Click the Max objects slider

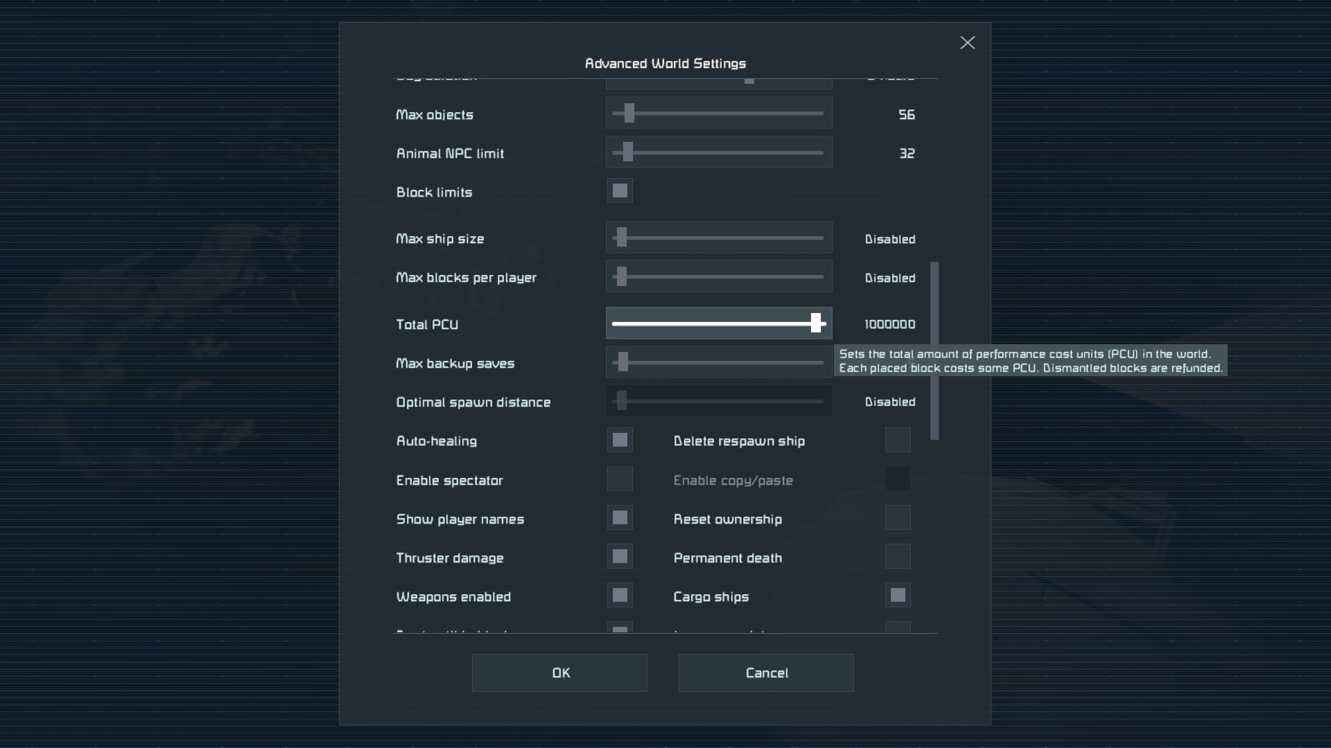coord(718,114)
